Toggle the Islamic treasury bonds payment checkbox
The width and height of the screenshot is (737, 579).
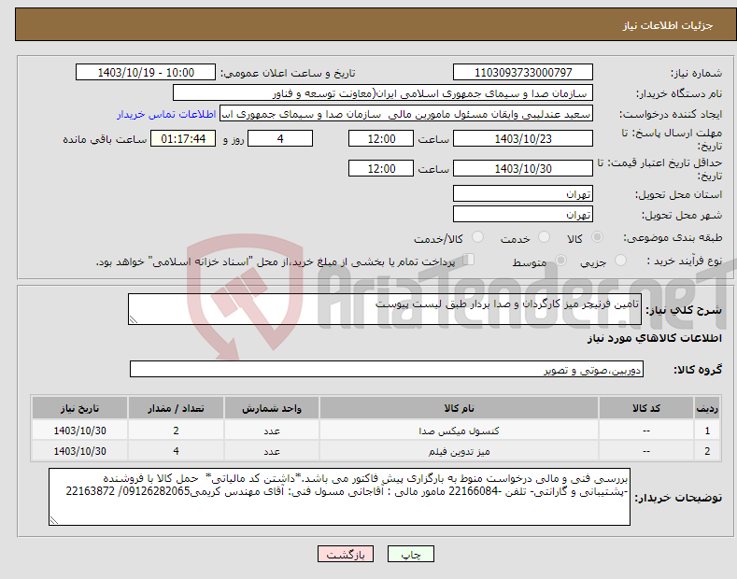[469, 260]
